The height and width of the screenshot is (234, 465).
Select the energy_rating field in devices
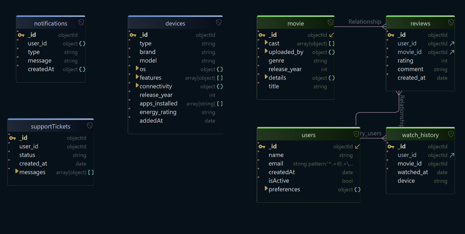175,112
